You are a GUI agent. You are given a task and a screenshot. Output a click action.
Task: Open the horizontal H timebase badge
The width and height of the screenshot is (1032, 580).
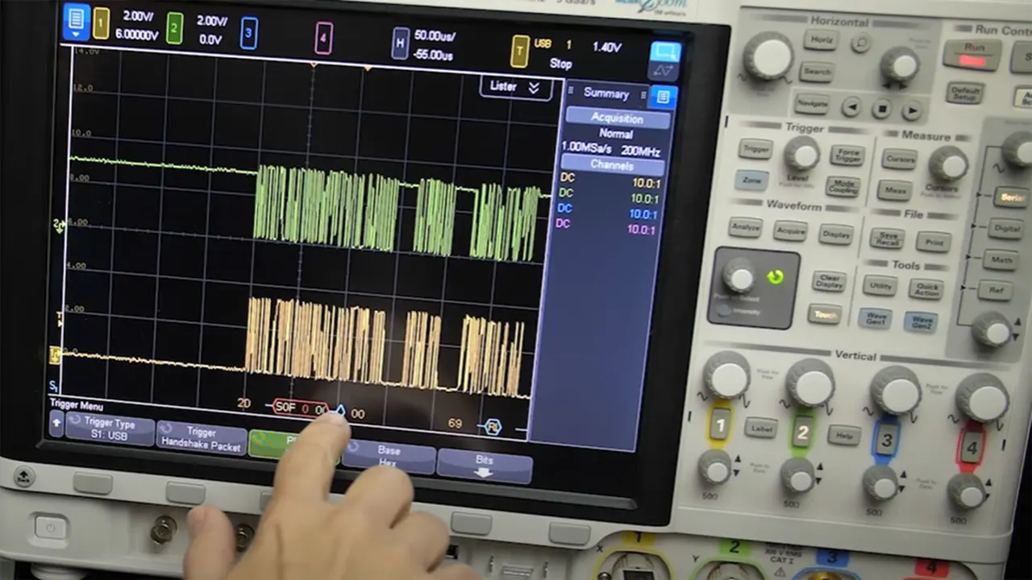(x=400, y=43)
